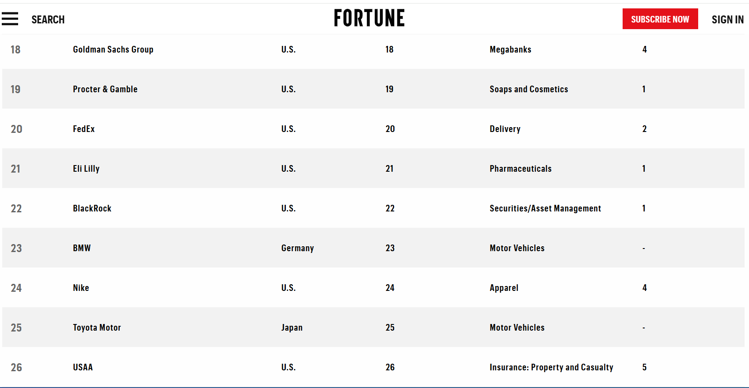The width and height of the screenshot is (749, 388).
Task: Click the Megabanks industry cell
Action: point(510,49)
